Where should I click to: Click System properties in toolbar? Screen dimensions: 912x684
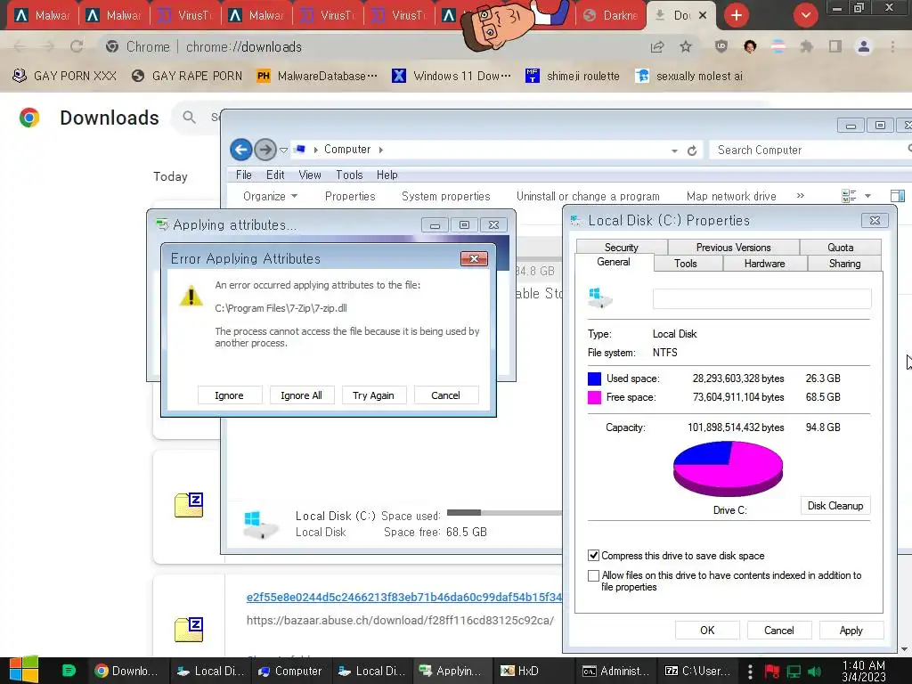(x=446, y=197)
